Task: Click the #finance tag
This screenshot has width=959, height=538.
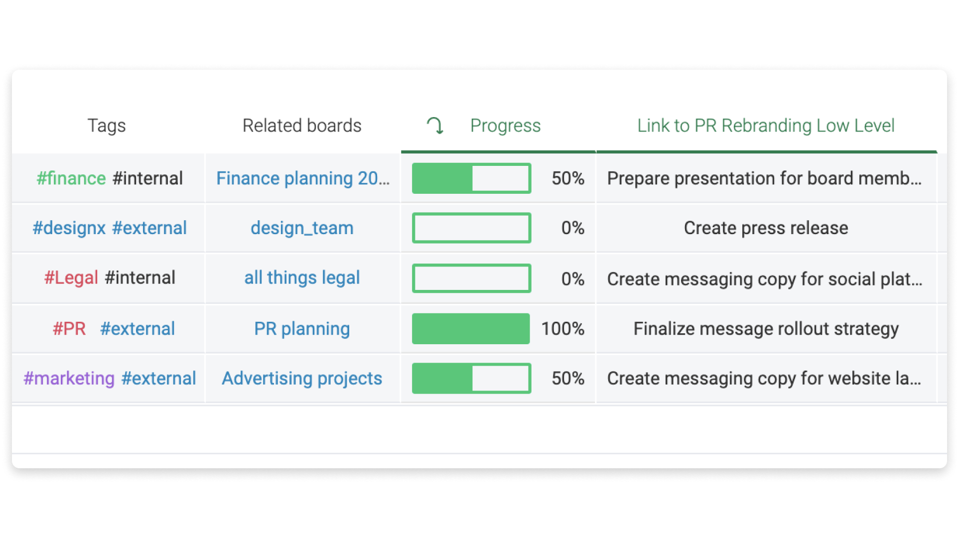Action: coord(71,178)
